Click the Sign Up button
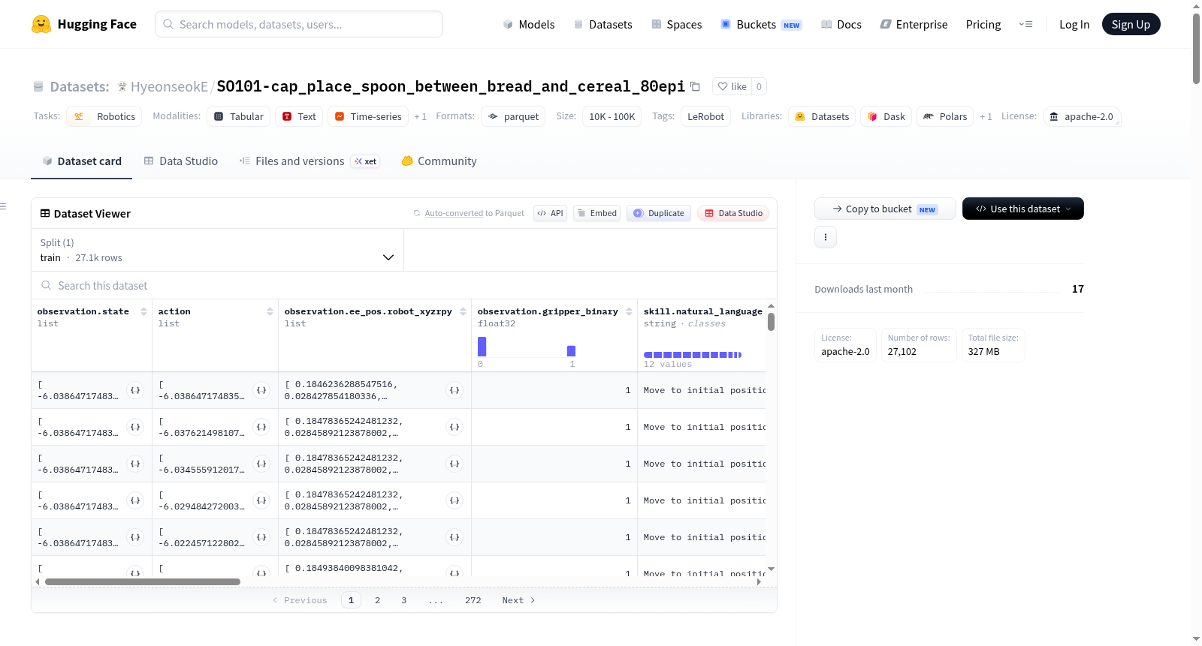This screenshot has width=1202, height=646. tap(1131, 24)
